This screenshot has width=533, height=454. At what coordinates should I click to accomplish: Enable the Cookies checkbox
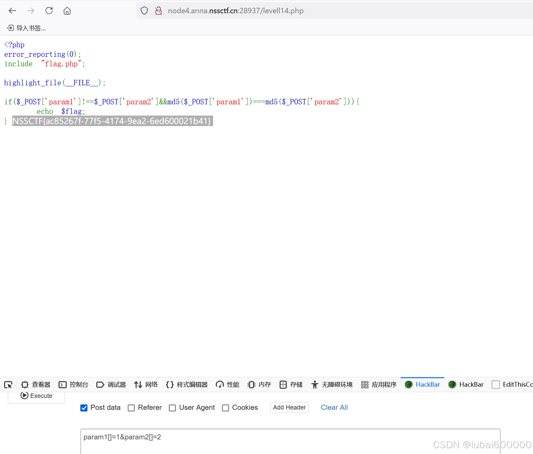point(225,408)
